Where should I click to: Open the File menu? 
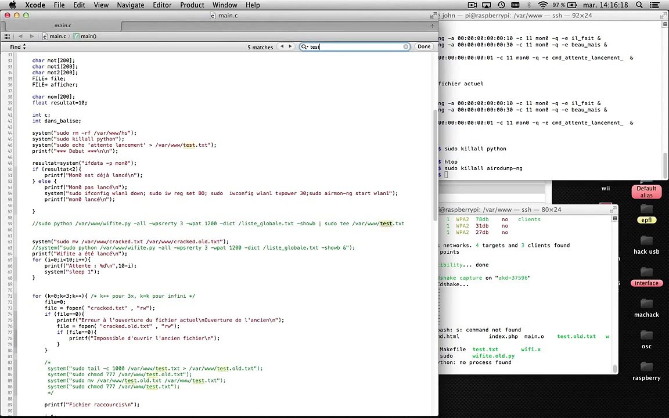tap(59, 5)
